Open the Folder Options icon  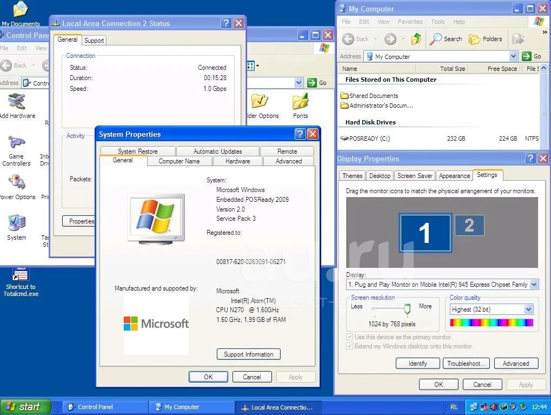[x=262, y=106]
